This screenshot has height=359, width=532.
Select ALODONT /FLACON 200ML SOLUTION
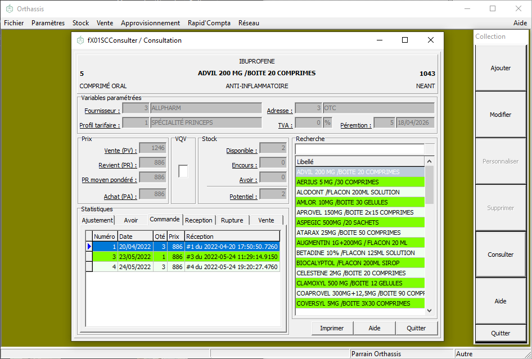pyautogui.click(x=360, y=192)
